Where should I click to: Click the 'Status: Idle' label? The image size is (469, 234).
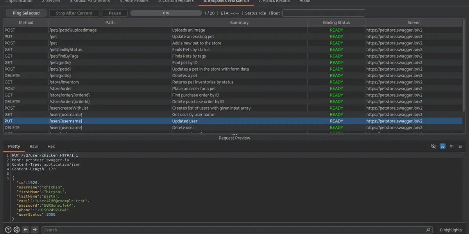point(256,13)
